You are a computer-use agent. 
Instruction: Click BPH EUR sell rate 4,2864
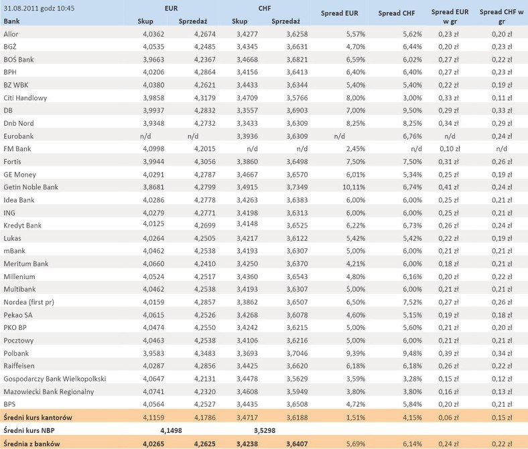(x=205, y=72)
